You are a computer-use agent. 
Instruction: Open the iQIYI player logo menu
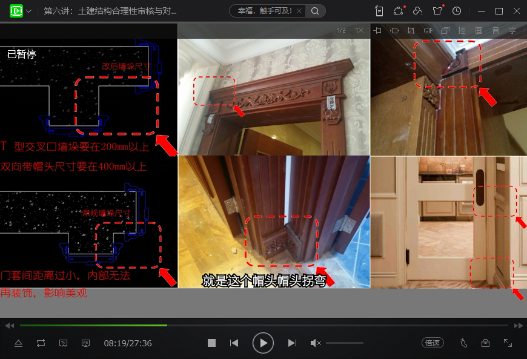(x=16, y=11)
